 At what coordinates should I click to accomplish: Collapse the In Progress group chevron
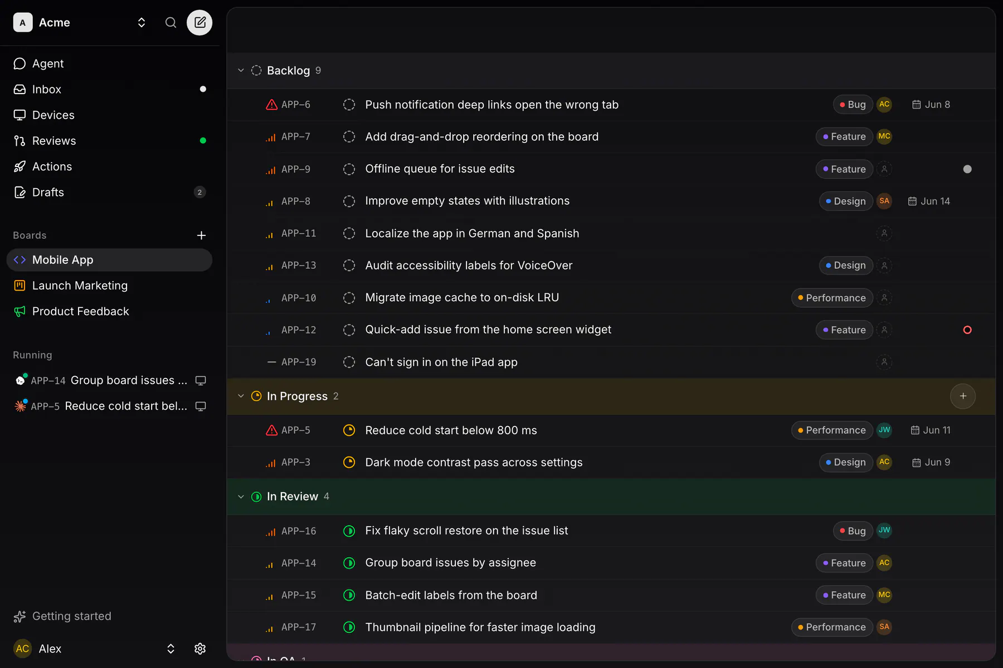pyautogui.click(x=241, y=396)
